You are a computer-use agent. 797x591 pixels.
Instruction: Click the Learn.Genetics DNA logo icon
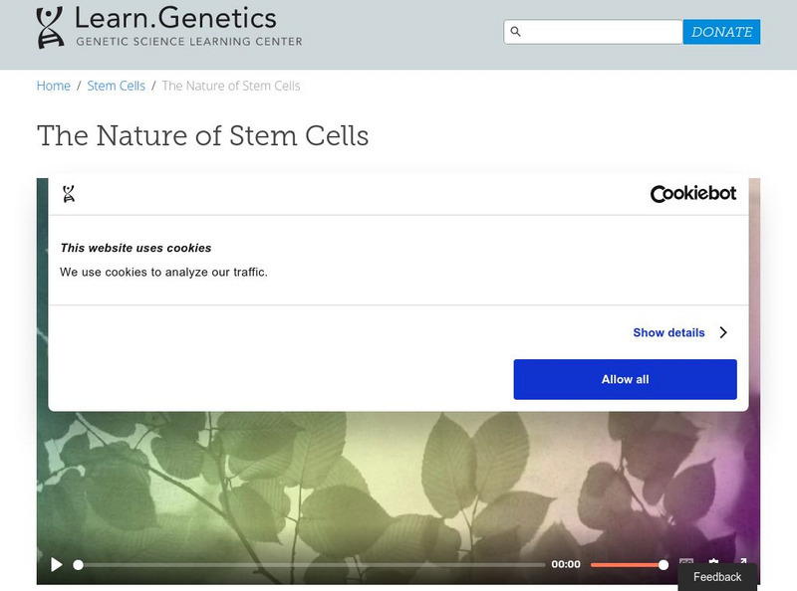point(50,27)
